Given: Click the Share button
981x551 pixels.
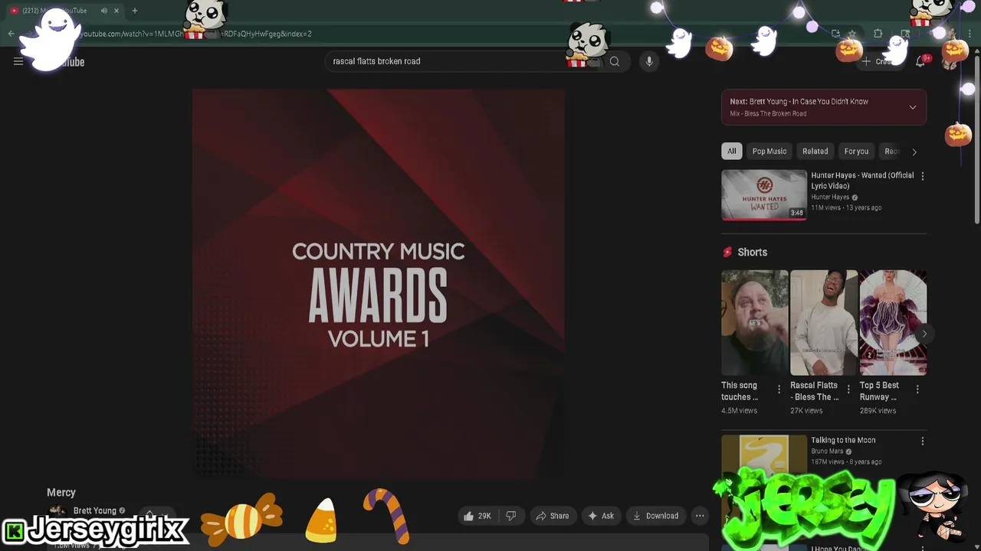Looking at the screenshot, I should click(x=553, y=516).
